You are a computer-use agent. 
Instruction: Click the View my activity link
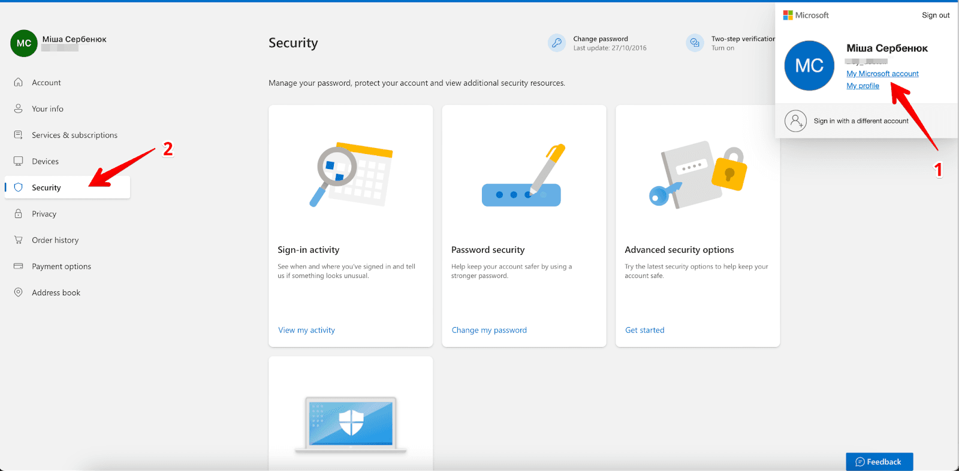tap(306, 330)
